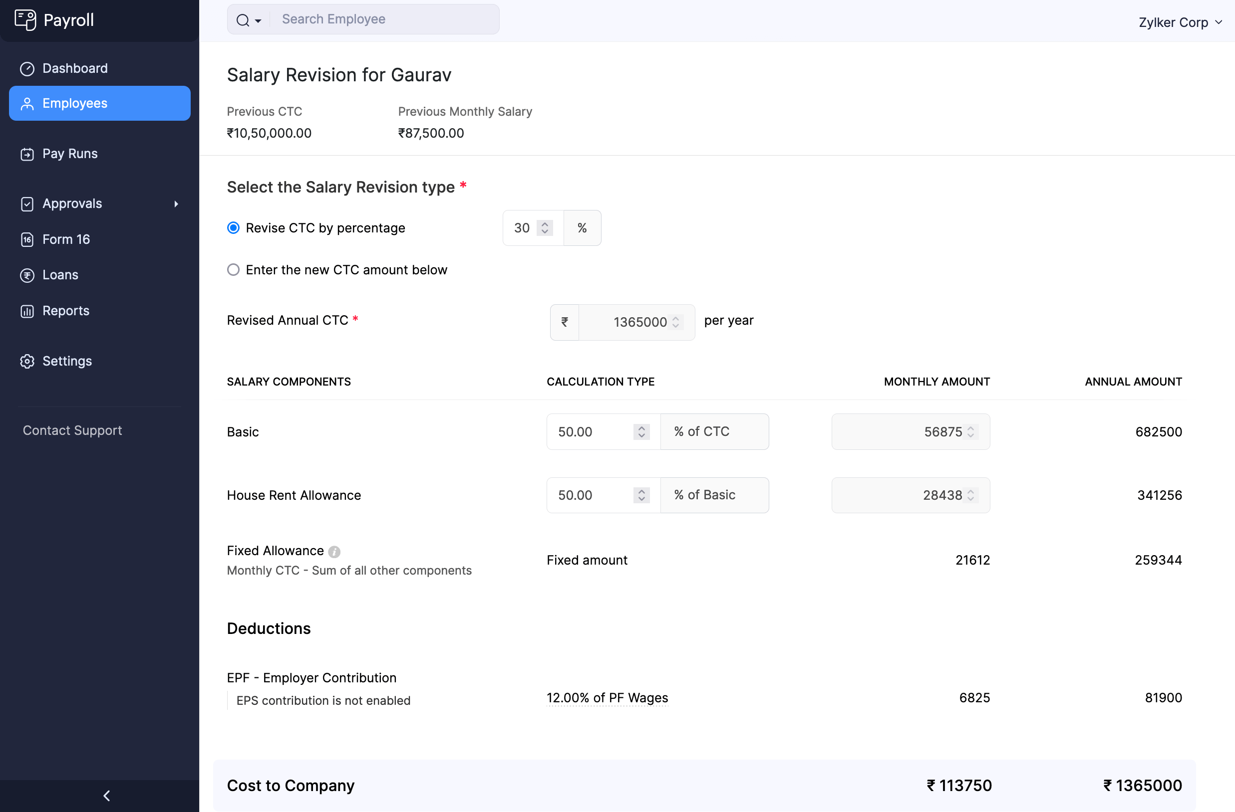Click on Zylker Corp company dropdown
Screen dimensions: 1235x812
[x=1182, y=20]
